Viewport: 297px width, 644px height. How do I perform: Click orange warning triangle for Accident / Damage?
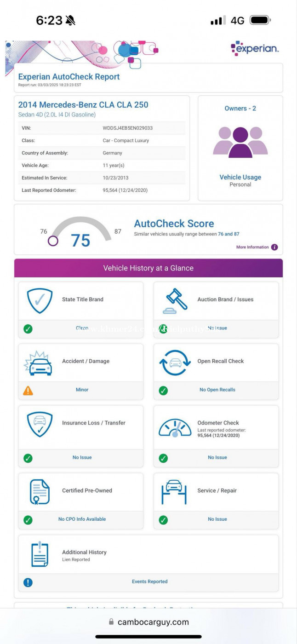(x=28, y=391)
